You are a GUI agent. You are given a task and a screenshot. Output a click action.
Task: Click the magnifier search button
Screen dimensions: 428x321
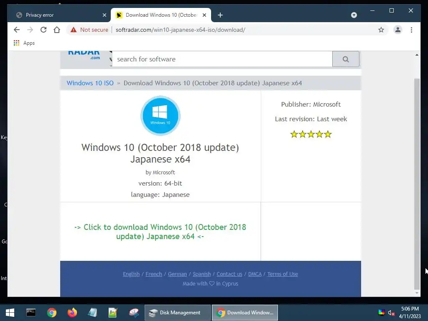[346, 59]
